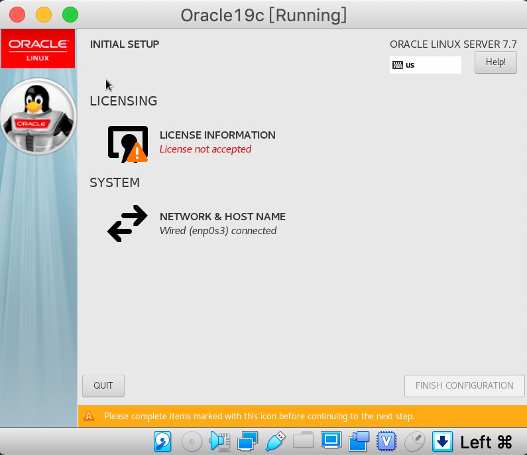Click the LICENSING section heading
Screen dimensions: 527x455
tap(123, 101)
